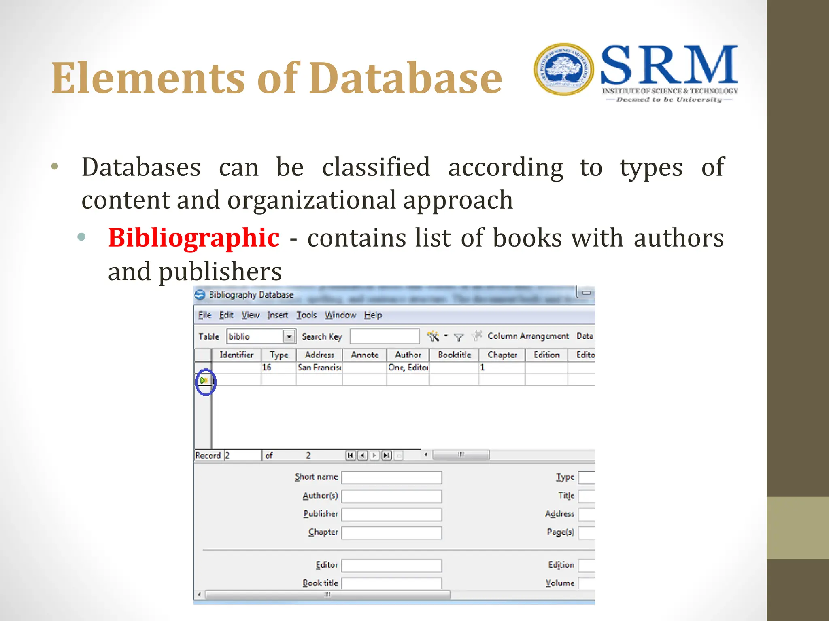Open the Insert menu
This screenshot has height=621, width=829.
coord(278,315)
